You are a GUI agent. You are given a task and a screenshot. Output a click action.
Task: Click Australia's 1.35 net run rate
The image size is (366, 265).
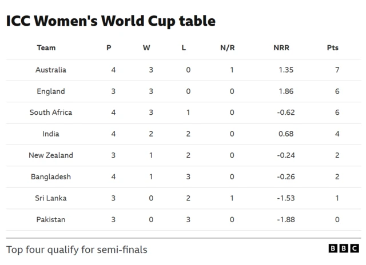click(x=285, y=70)
